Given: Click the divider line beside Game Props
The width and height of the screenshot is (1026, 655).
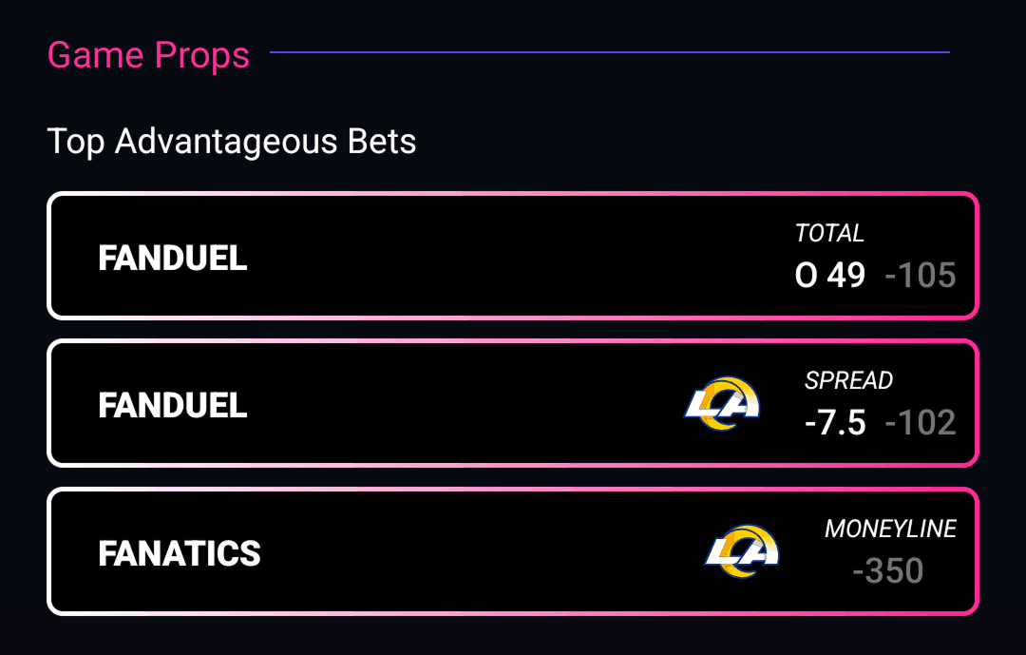Looking at the screenshot, I should click(608, 52).
